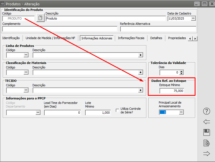Image resolution: width=215 pixels, height=162 pixels.
Task: Expand Classificação de Materiais description plus button
Action: pyautogui.click(x=141, y=72)
